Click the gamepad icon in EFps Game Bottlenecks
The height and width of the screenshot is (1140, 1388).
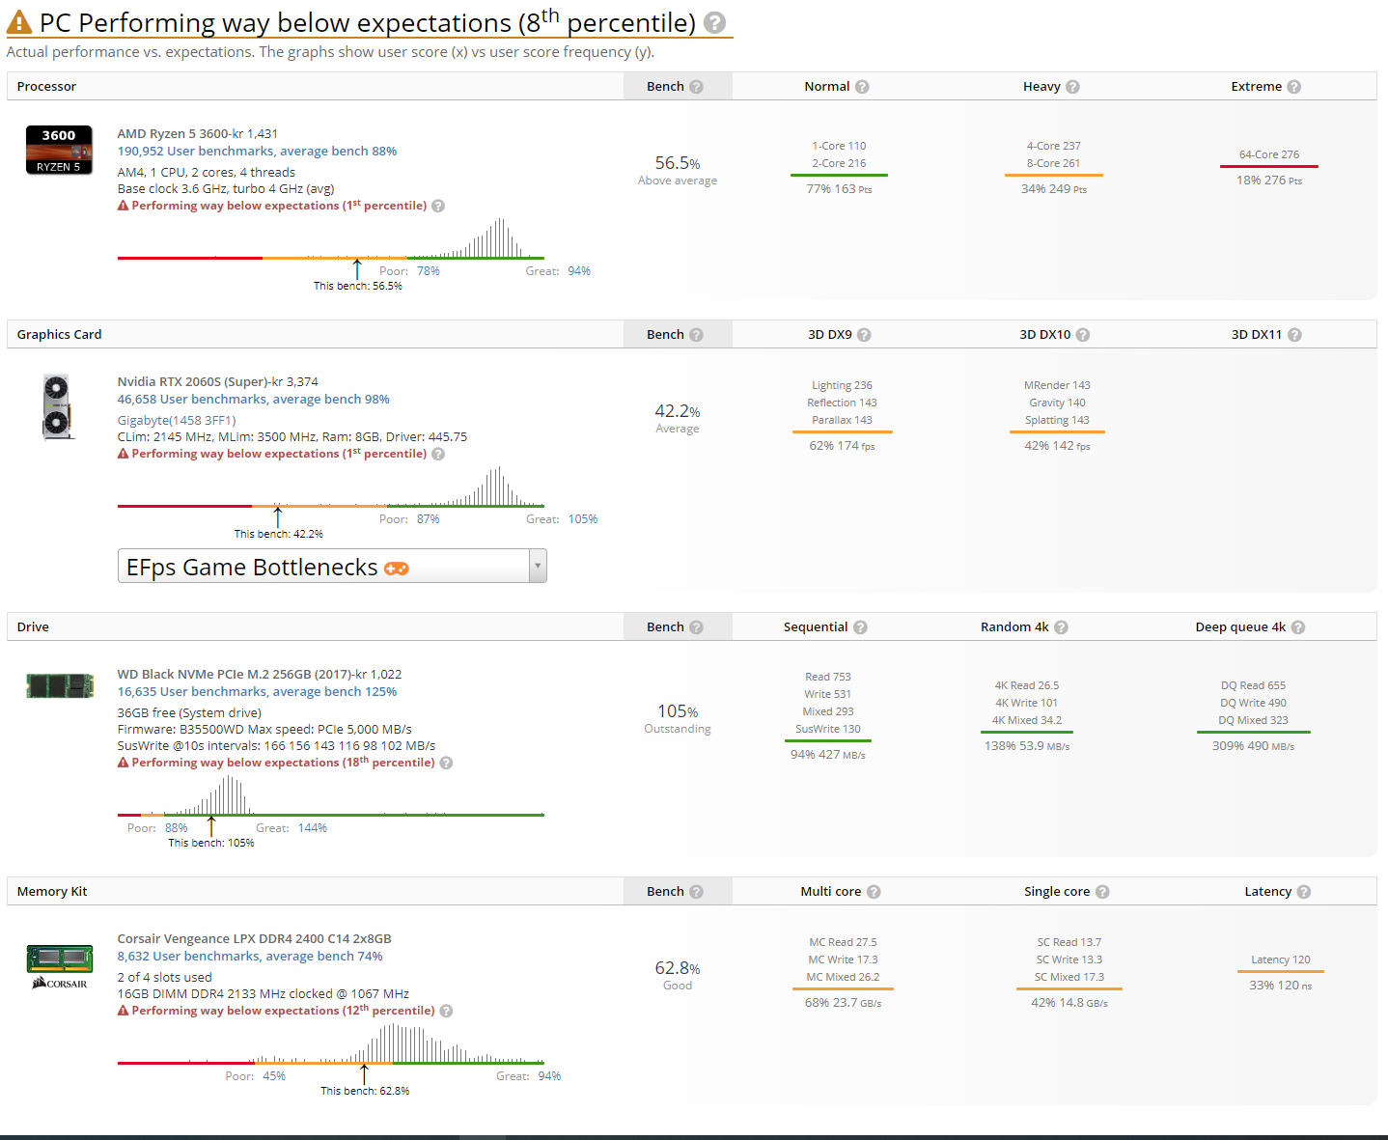coord(397,569)
